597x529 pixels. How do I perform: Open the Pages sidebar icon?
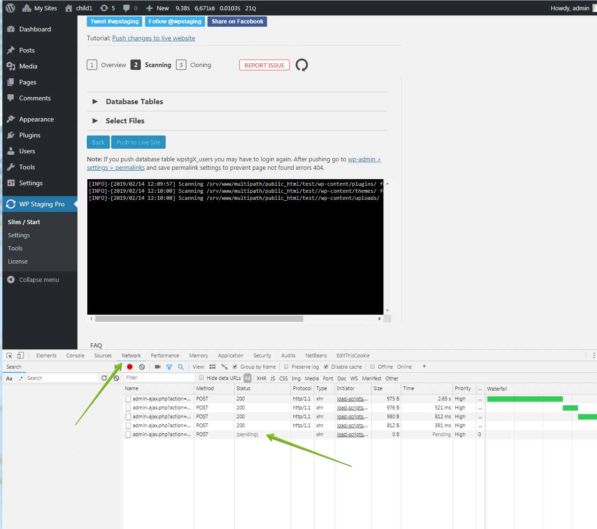click(11, 82)
